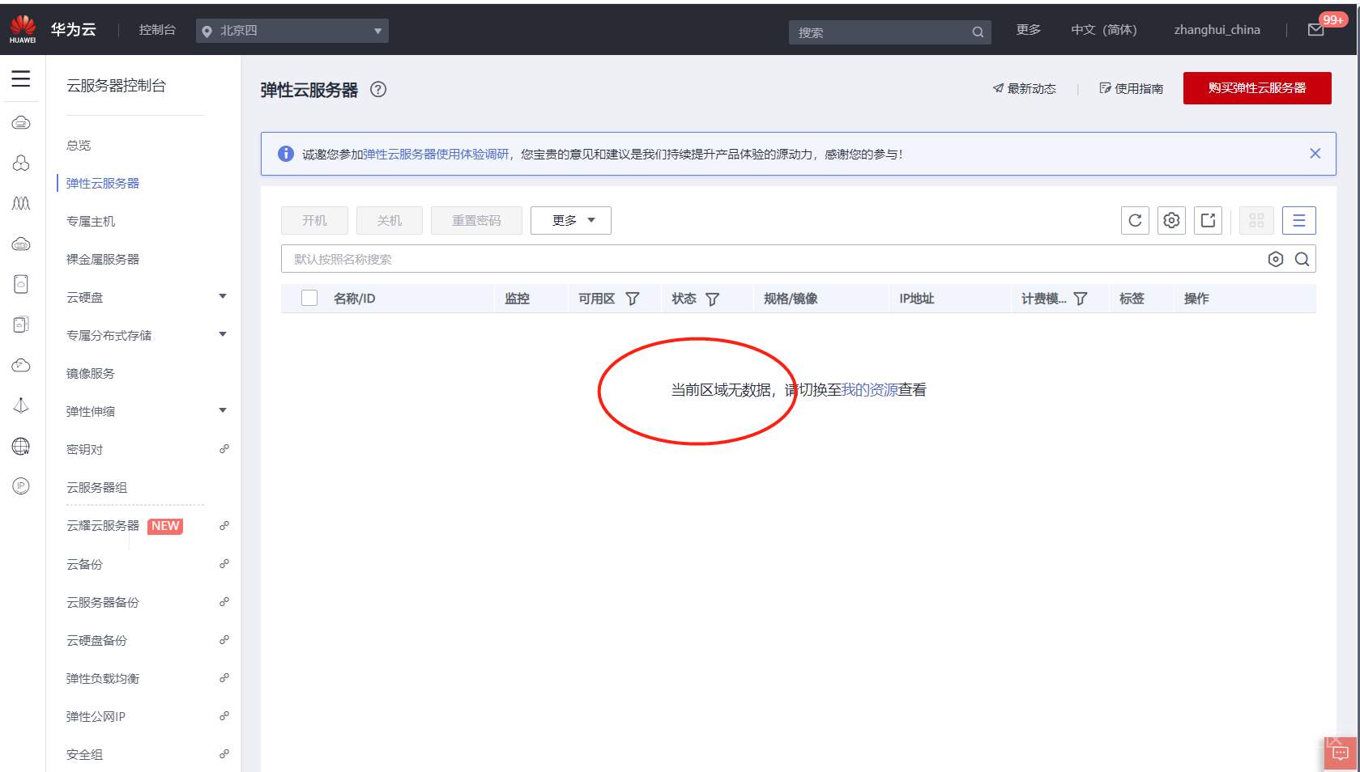
Task: Open the globe icon in the rail
Action: coord(21,446)
